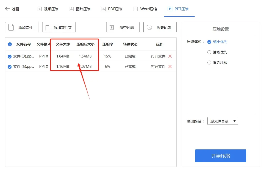Open the 输出路径 output path dropdown
265x172 pixels.
[x=222, y=121]
